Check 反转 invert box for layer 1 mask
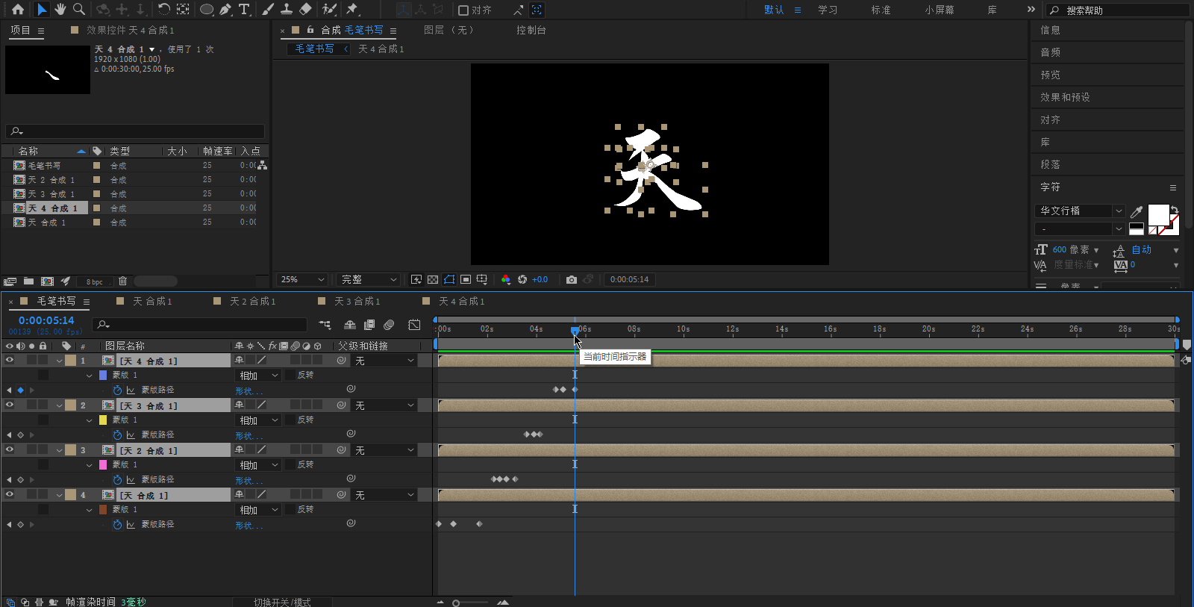The height and width of the screenshot is (607, 1194). point(289,376)
